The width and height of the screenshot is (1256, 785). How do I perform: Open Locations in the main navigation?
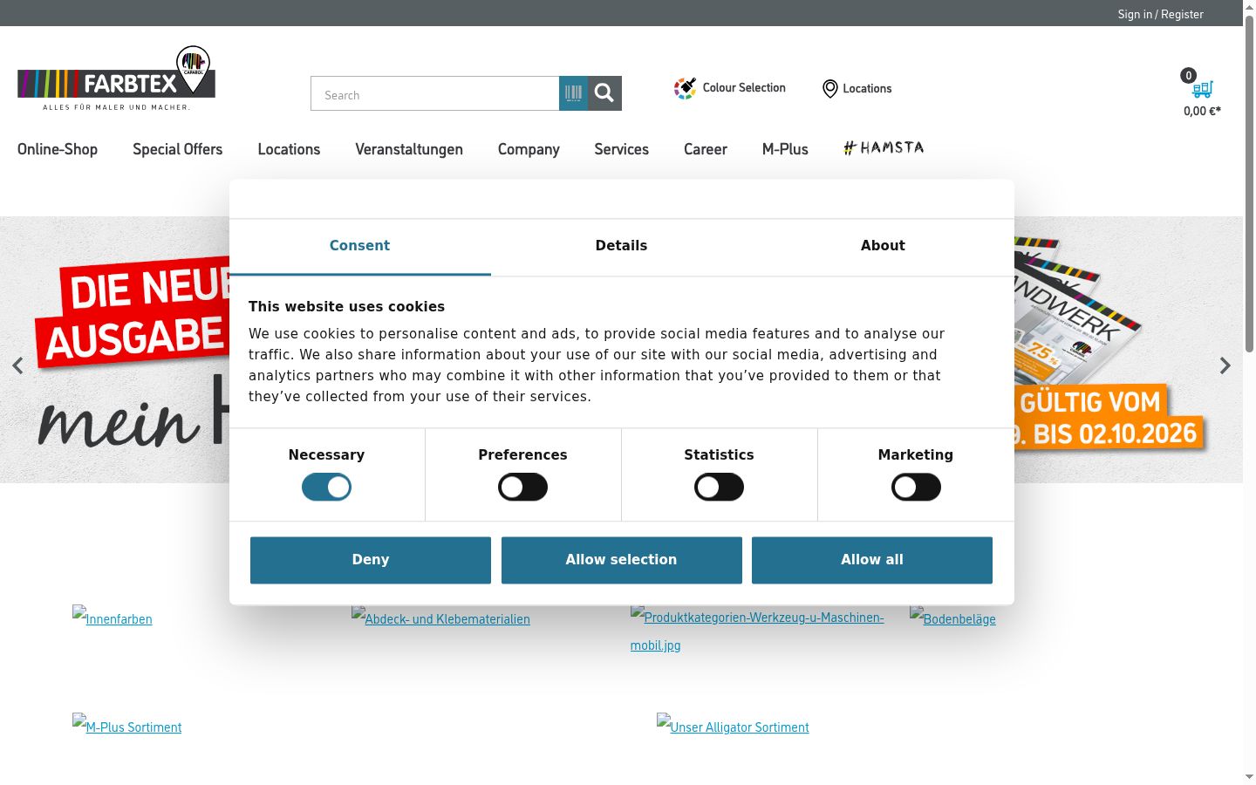tap(289, 149)
